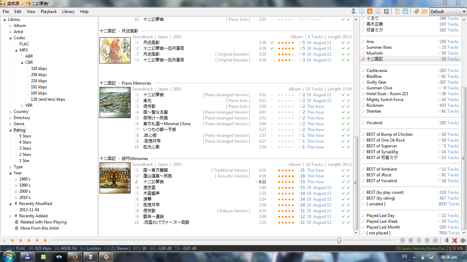
Task: Set rating with the fifth orange star dot
Action: pyautogui.click(x=45, y=241)
